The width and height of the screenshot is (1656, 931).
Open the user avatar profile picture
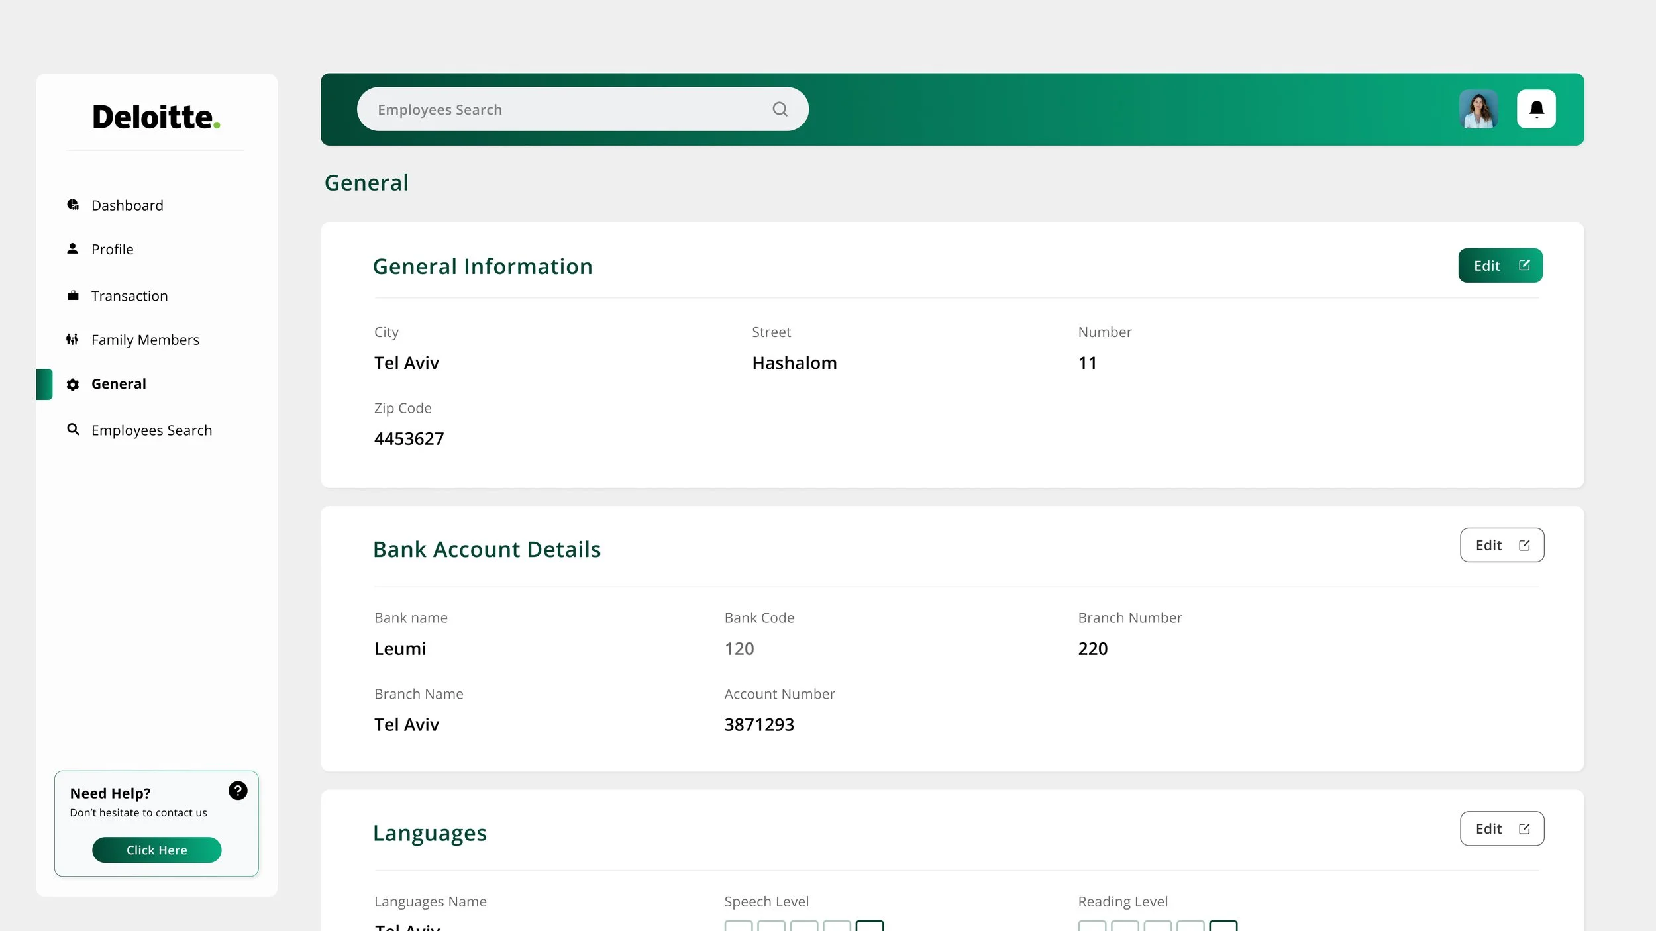(1478, 109)
